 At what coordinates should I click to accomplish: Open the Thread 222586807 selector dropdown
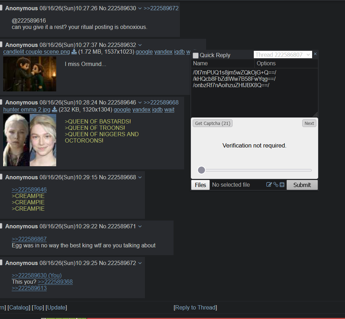(x=283, y=55)
